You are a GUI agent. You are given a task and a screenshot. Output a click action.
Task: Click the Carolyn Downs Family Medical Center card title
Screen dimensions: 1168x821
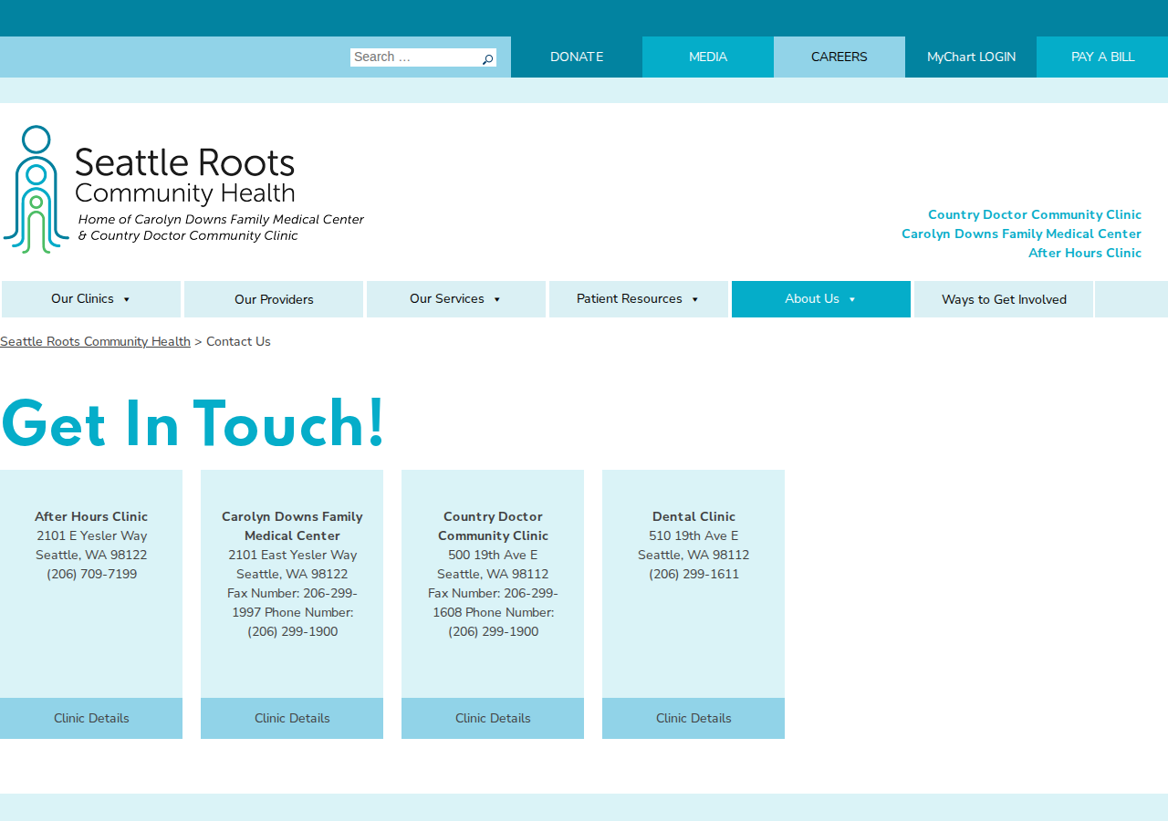(x=292, y=526)
